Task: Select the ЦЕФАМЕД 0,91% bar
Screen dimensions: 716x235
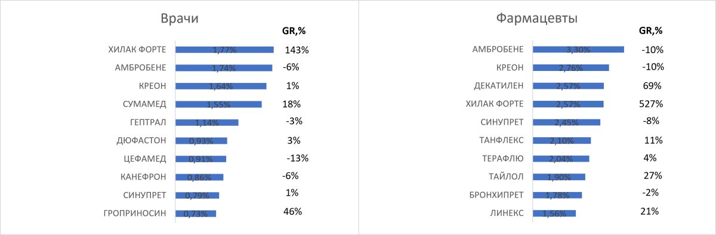Action: pyautogui.click(x=200, y=159)
